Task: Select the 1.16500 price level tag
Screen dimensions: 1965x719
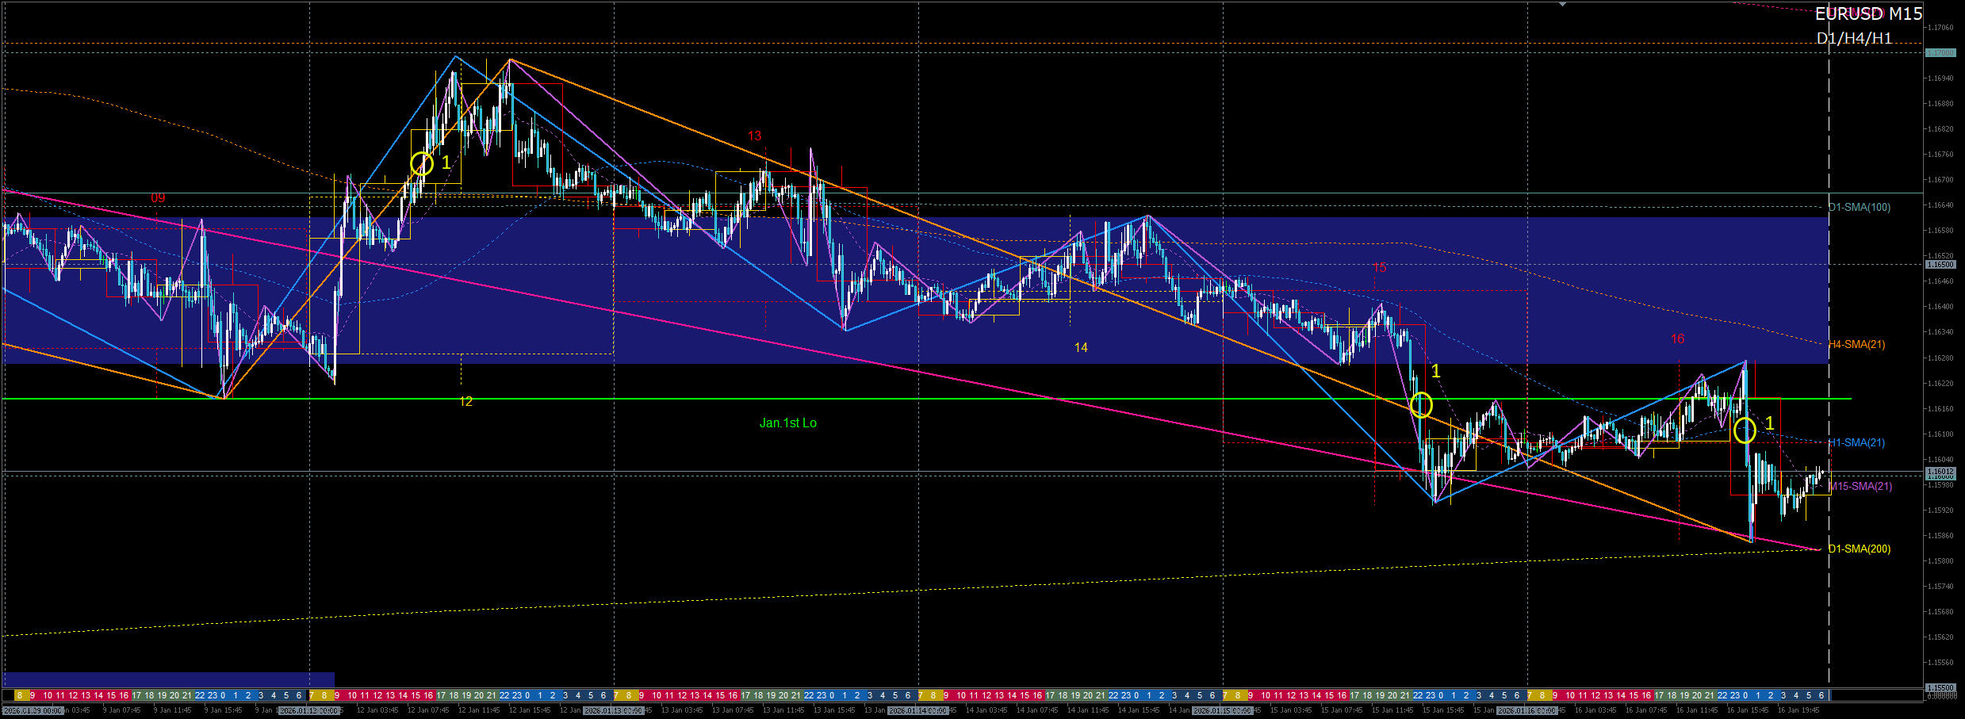Action: 1940,265
